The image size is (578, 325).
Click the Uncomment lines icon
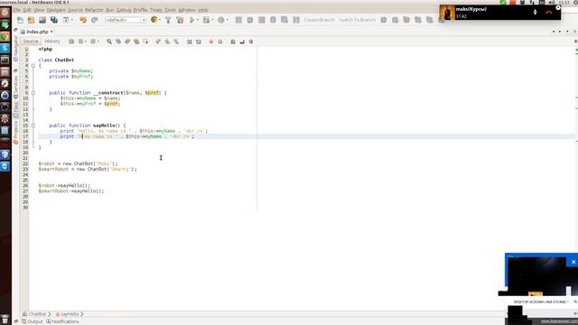coord(242,42)
